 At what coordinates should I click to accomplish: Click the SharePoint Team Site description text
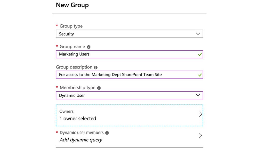click(x=110, y=75)
